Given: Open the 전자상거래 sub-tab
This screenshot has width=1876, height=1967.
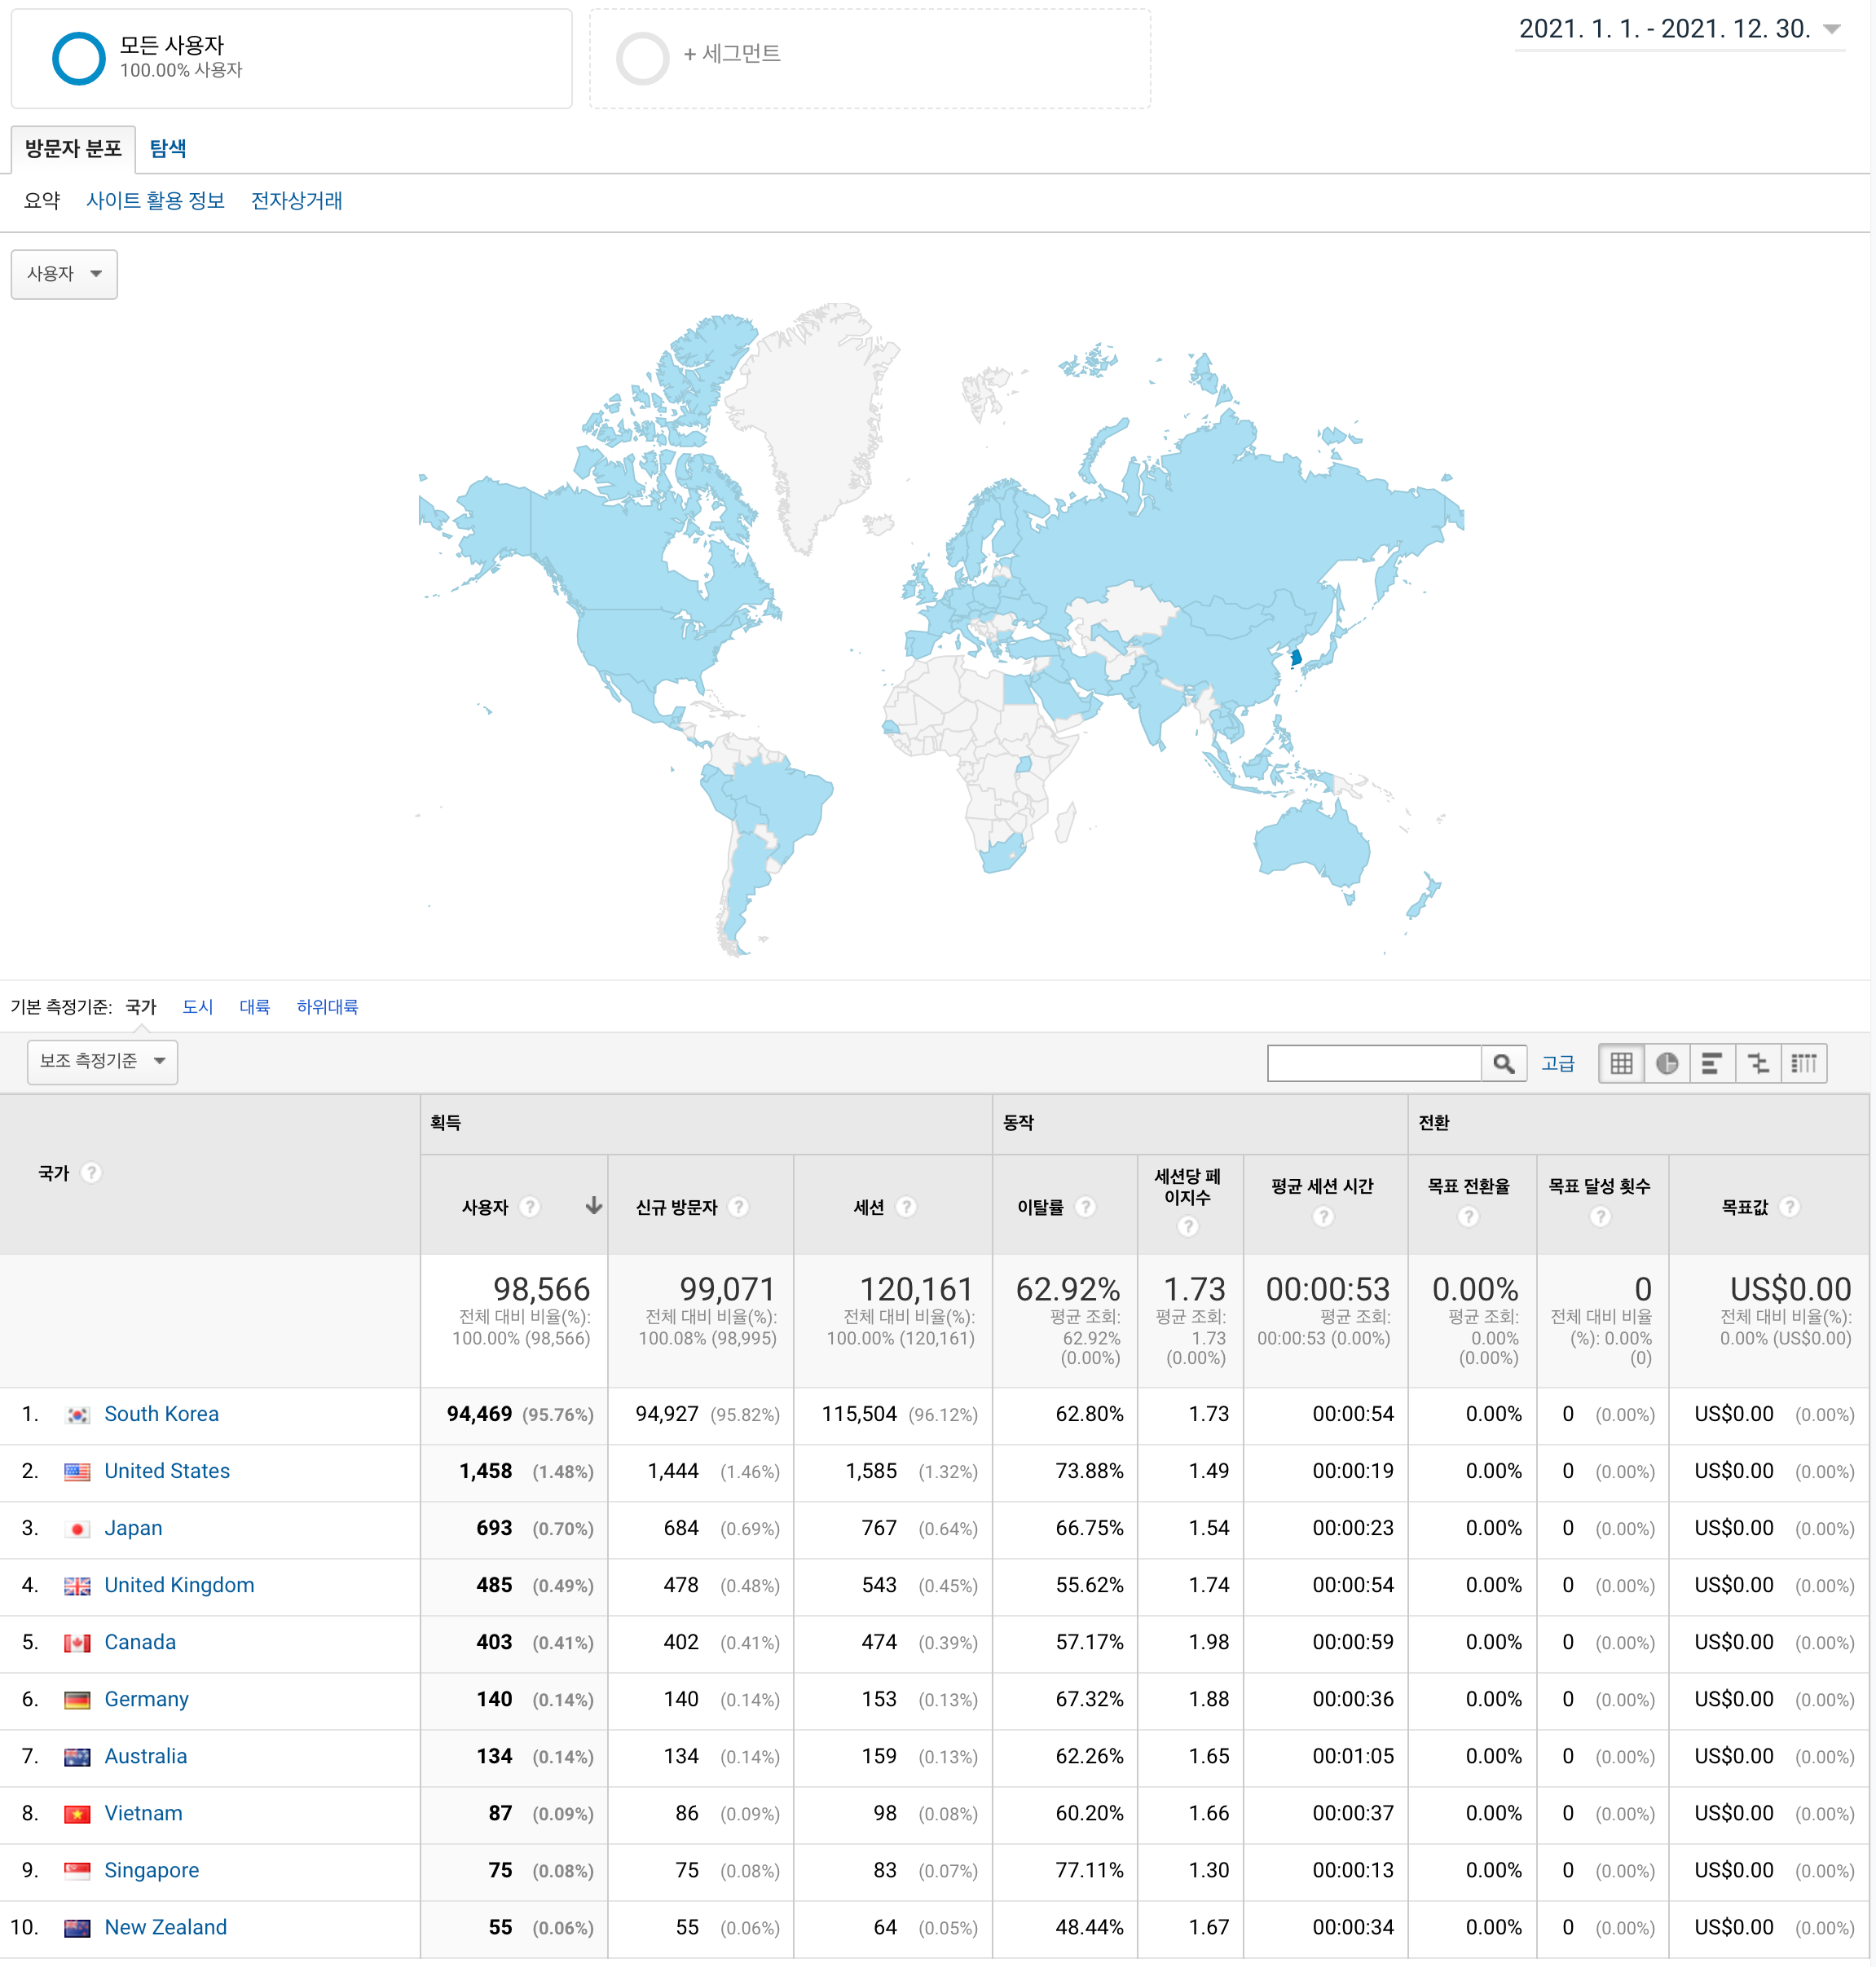Looking at the screenshot, I should click(x=296, y=201).
